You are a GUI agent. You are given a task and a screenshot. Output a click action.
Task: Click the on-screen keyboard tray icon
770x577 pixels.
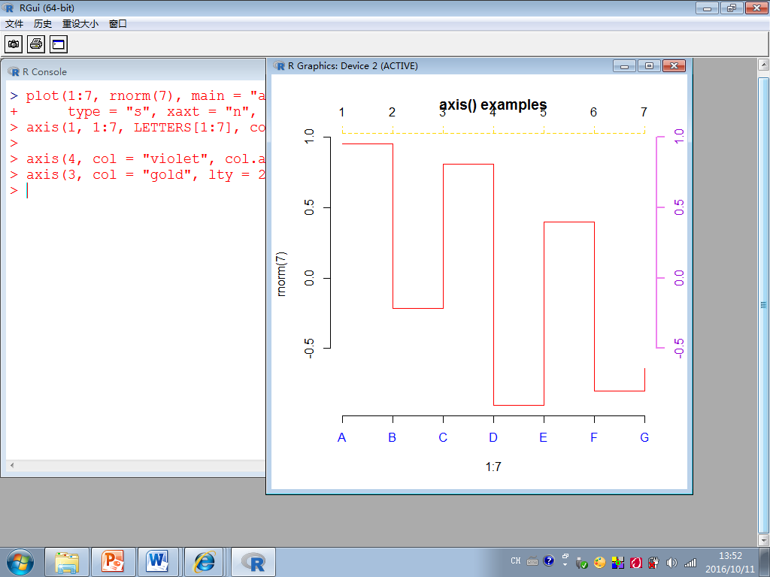tap(532, 561)
